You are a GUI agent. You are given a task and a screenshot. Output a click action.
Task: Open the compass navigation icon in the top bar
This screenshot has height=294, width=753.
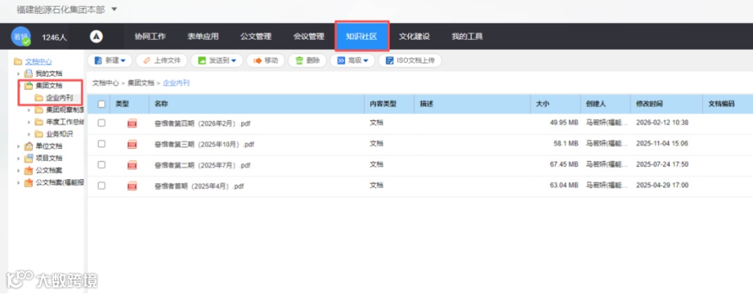96,36
